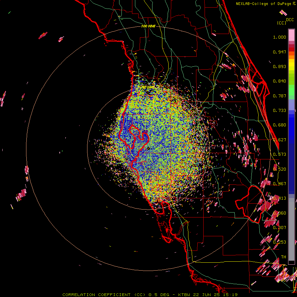Select the 1.000 scale value

point(280,37)
